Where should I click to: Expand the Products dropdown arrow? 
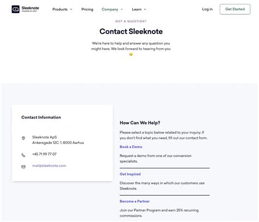tap(71, 9)
